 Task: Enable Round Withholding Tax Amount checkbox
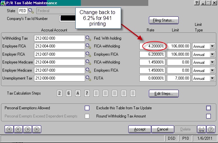[x=209, y=116]
